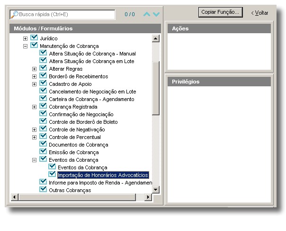
Task: Toggle the Controle de Percentual checkbox
Action: coord(43,136)
